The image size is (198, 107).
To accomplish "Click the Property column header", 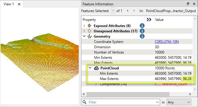I will (89, 20).
